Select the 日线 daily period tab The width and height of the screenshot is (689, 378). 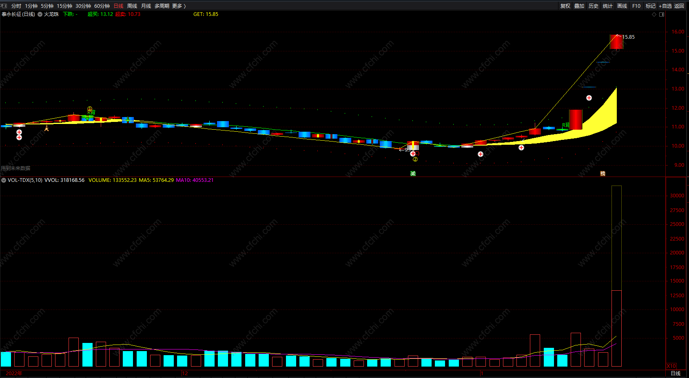pos(118,6)
